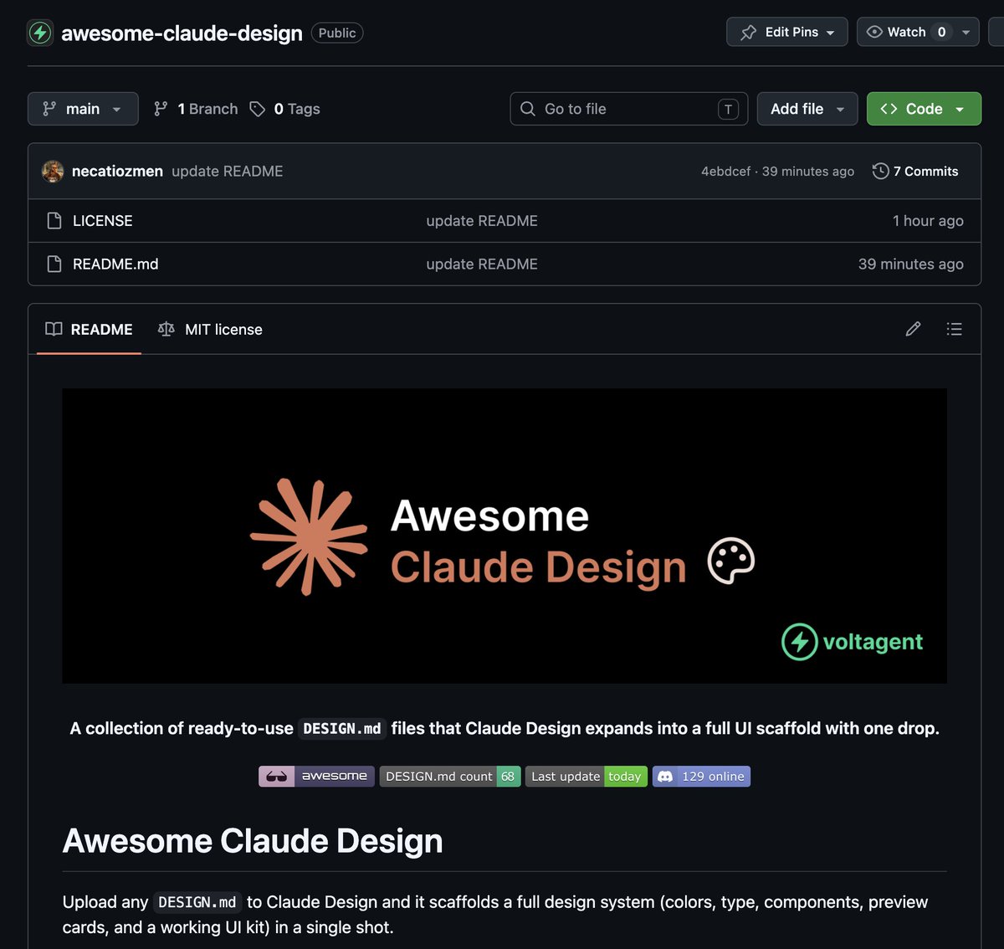Click the history clock icon beside 7 Commits
Viewport: 1004px width, 949px height.
880,171
